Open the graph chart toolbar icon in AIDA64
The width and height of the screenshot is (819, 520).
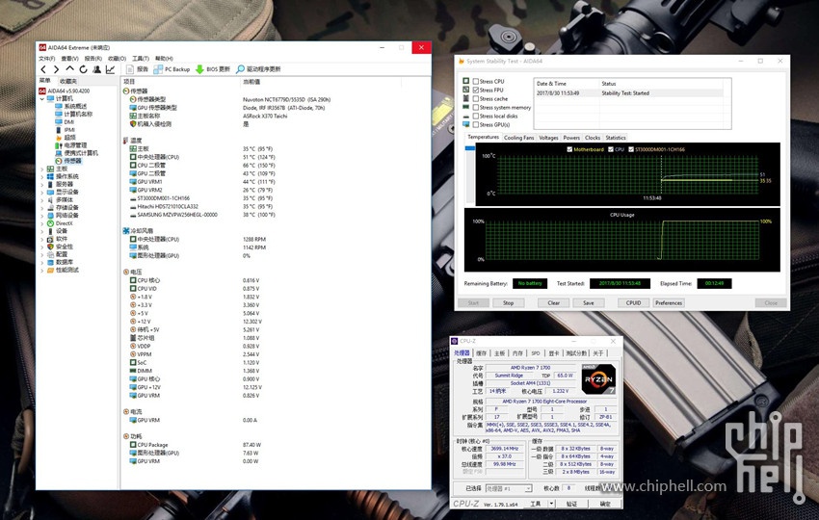110,69
